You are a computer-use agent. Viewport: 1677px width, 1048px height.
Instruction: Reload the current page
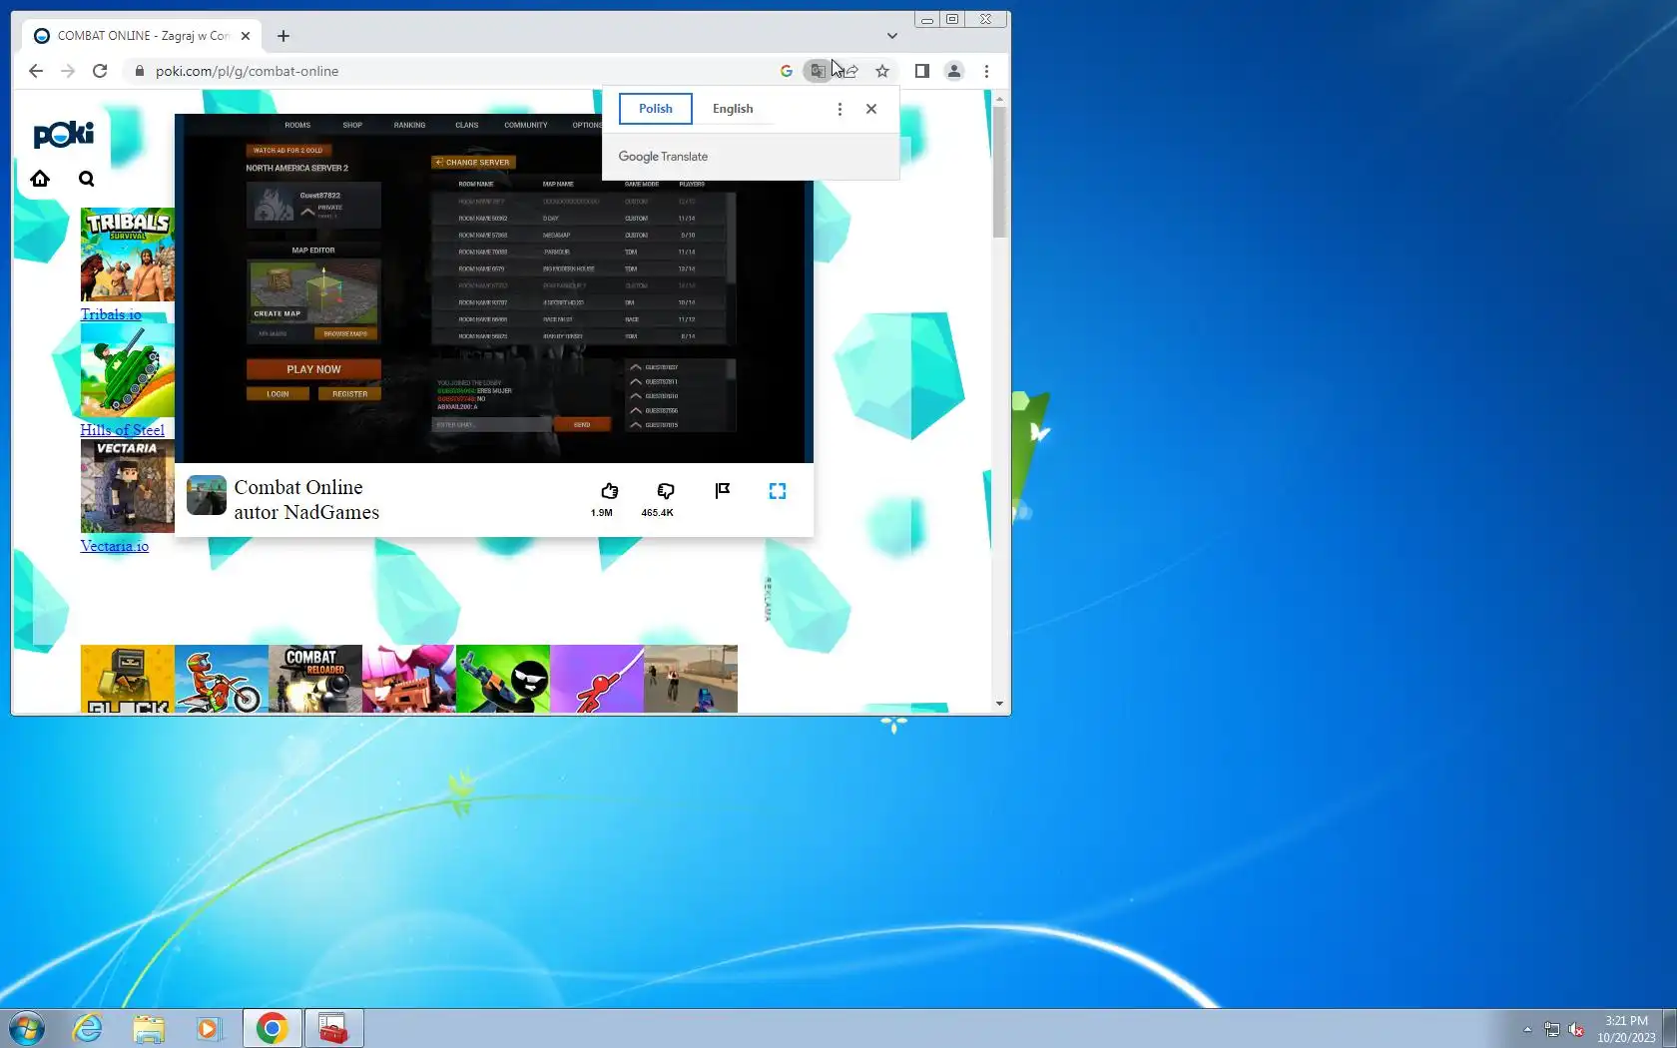pos(100,71)
